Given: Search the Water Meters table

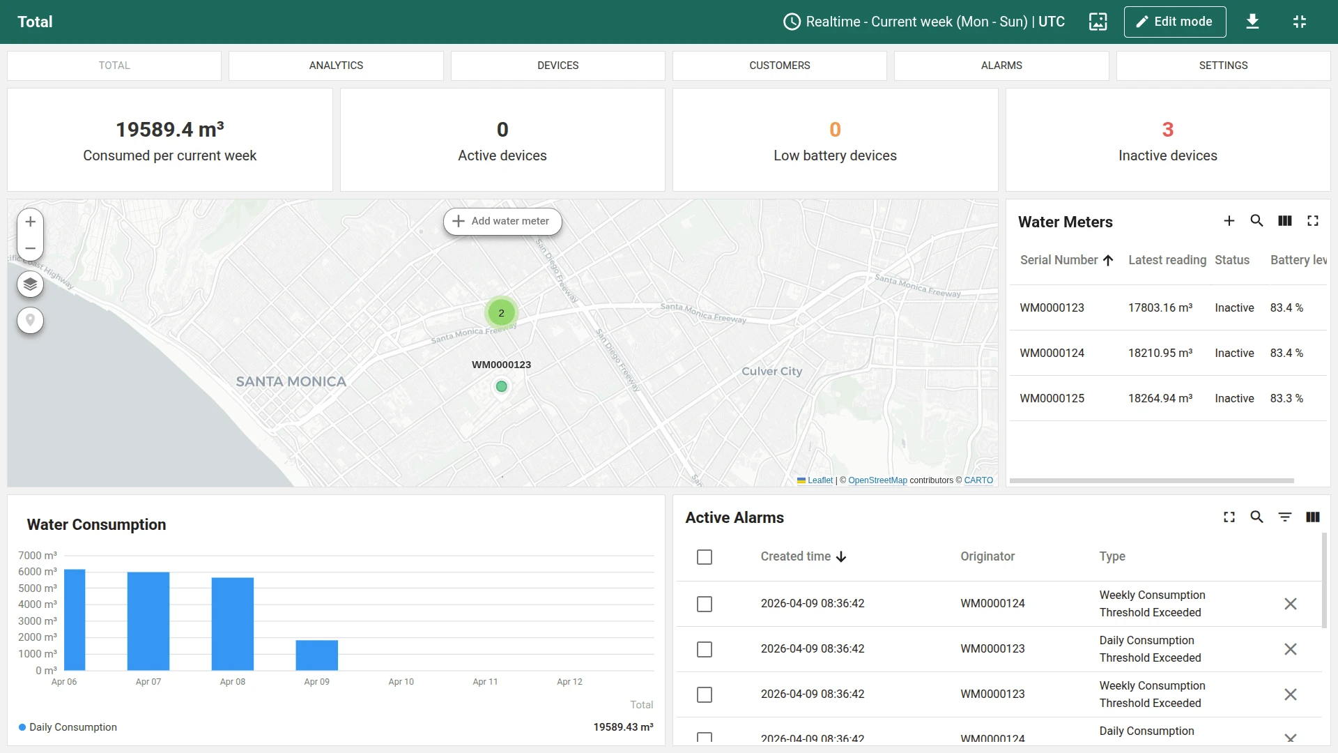Looking at the screenshot, I should point(1256,221).
